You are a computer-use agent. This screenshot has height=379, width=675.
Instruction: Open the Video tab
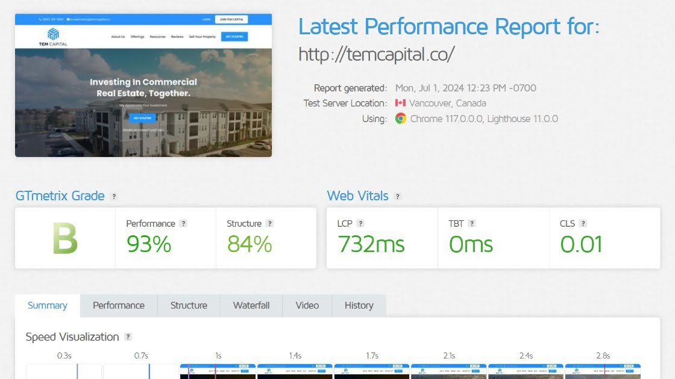(x=307, y=306)
